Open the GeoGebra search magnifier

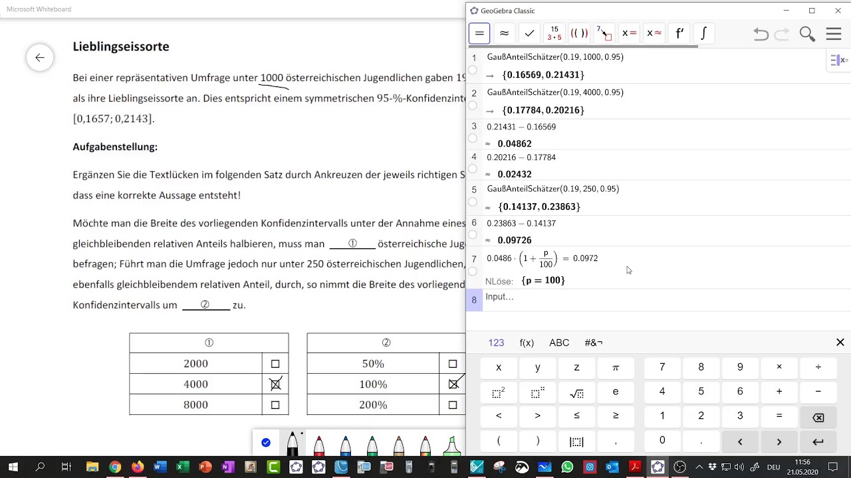point(807,35)
